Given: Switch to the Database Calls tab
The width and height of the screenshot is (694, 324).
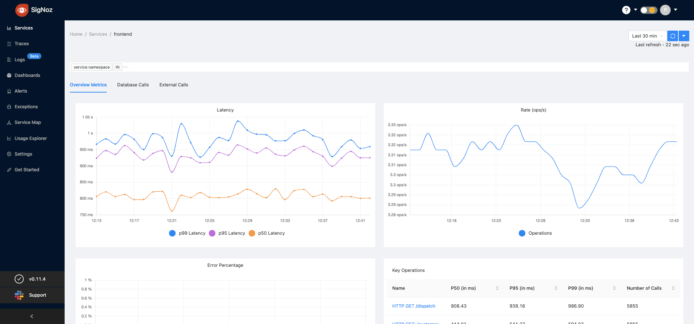Looking at the screenshot, I should click(133, 85).
